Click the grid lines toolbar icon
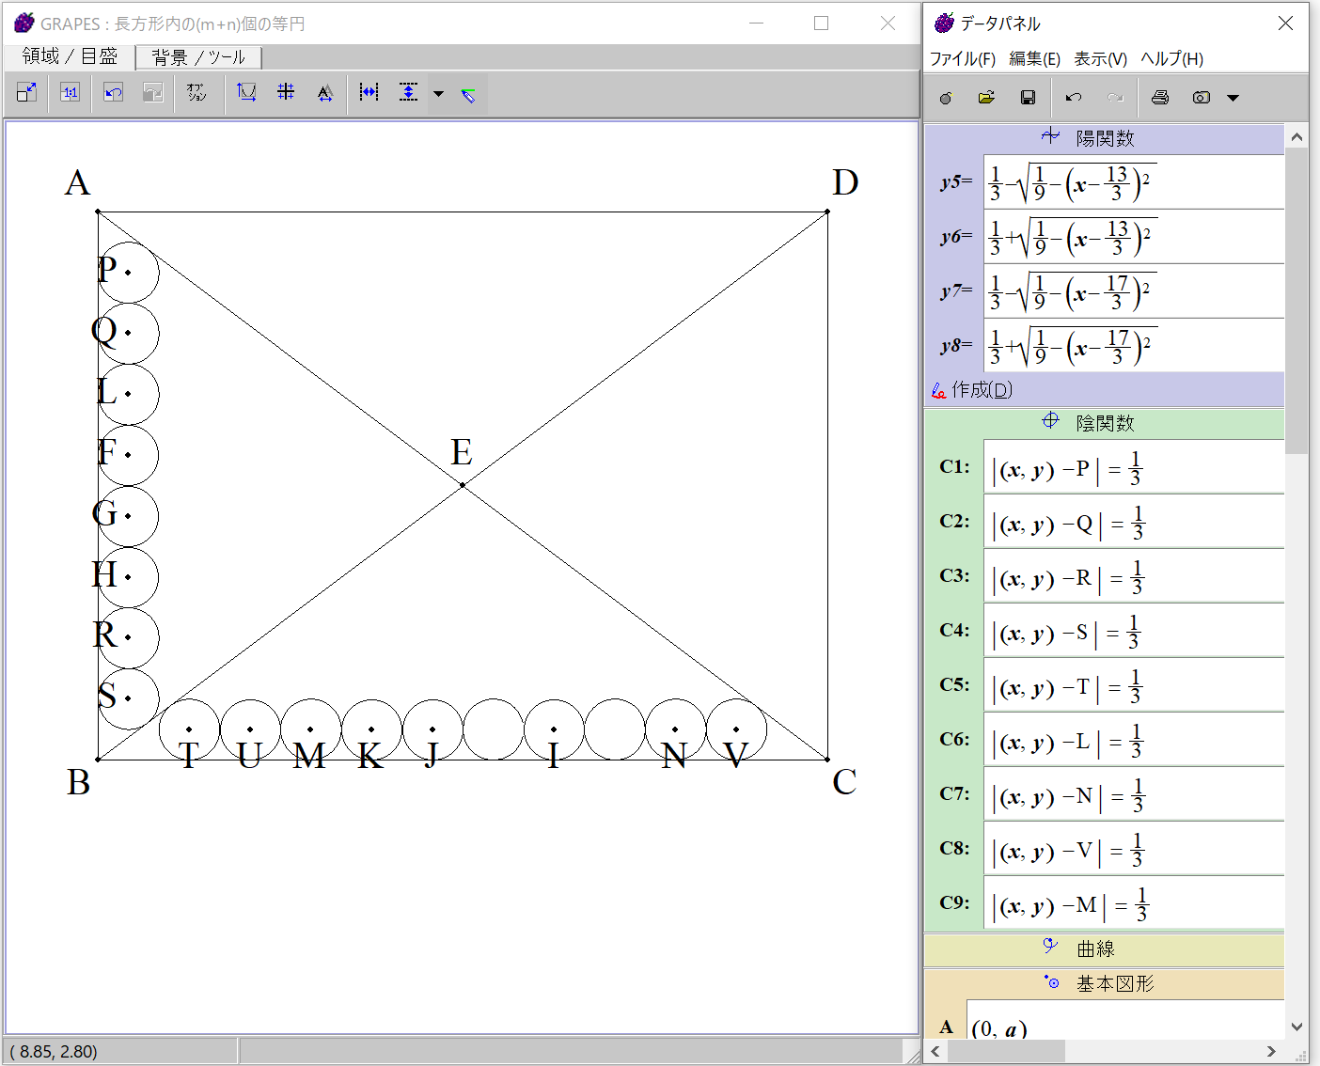This screenshot has width=1320, height=1066. [286, 92]
